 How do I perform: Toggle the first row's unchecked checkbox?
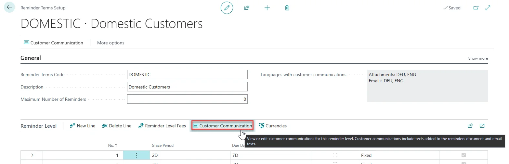click(335, 155)
